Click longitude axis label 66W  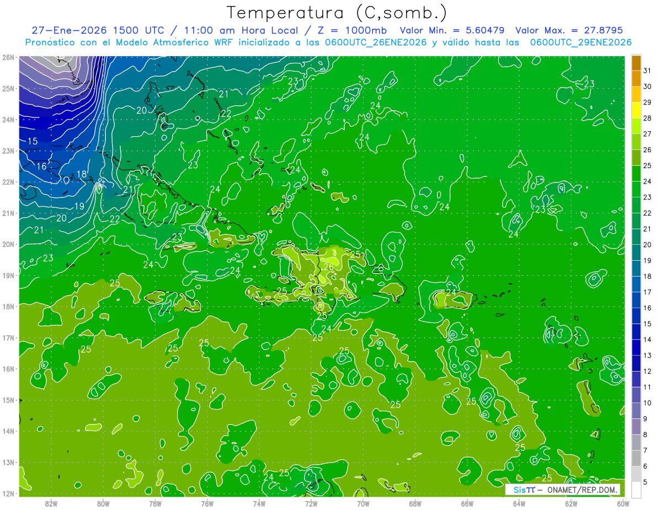coord(467,503)
